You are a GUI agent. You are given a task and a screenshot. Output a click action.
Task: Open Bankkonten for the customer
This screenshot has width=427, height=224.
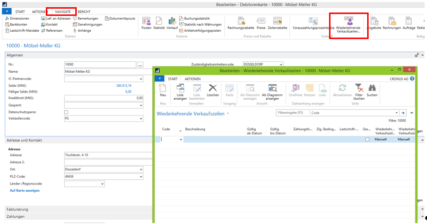tap(16, 25)
